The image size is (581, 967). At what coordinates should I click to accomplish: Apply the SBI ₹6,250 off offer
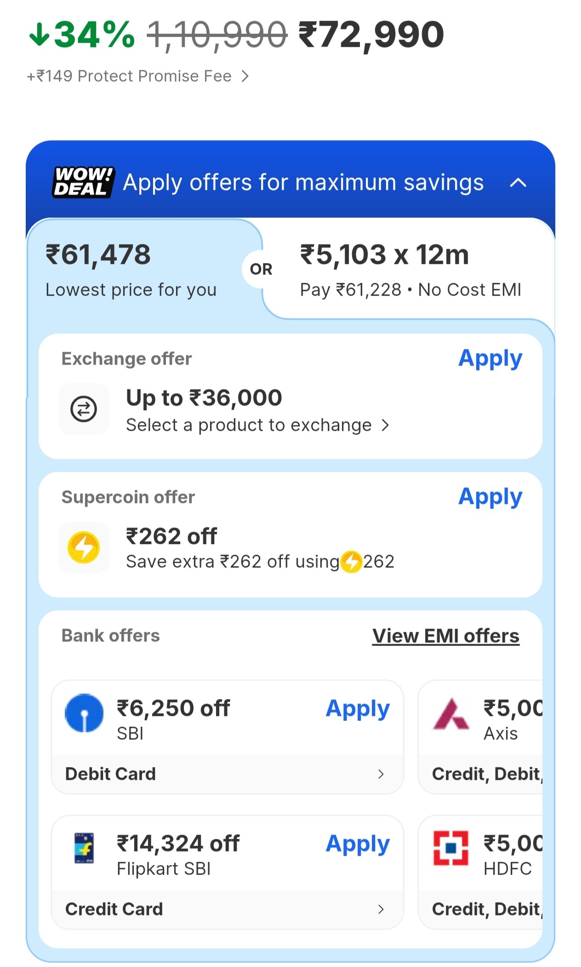pos(358,709)
